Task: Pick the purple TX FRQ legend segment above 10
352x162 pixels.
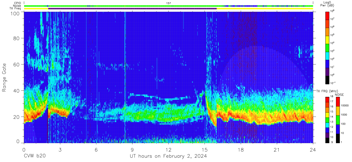Action: tap(327, 135)
